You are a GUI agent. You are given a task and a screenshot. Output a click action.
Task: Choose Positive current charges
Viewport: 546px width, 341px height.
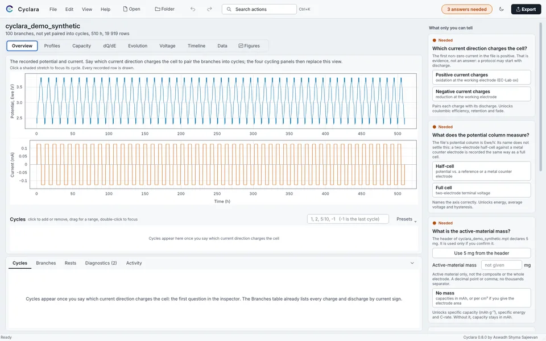[x=481, y=77]
